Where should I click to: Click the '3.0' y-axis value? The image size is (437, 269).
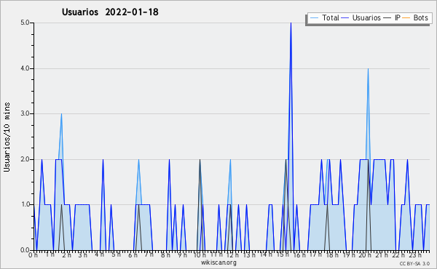point(25,113)
